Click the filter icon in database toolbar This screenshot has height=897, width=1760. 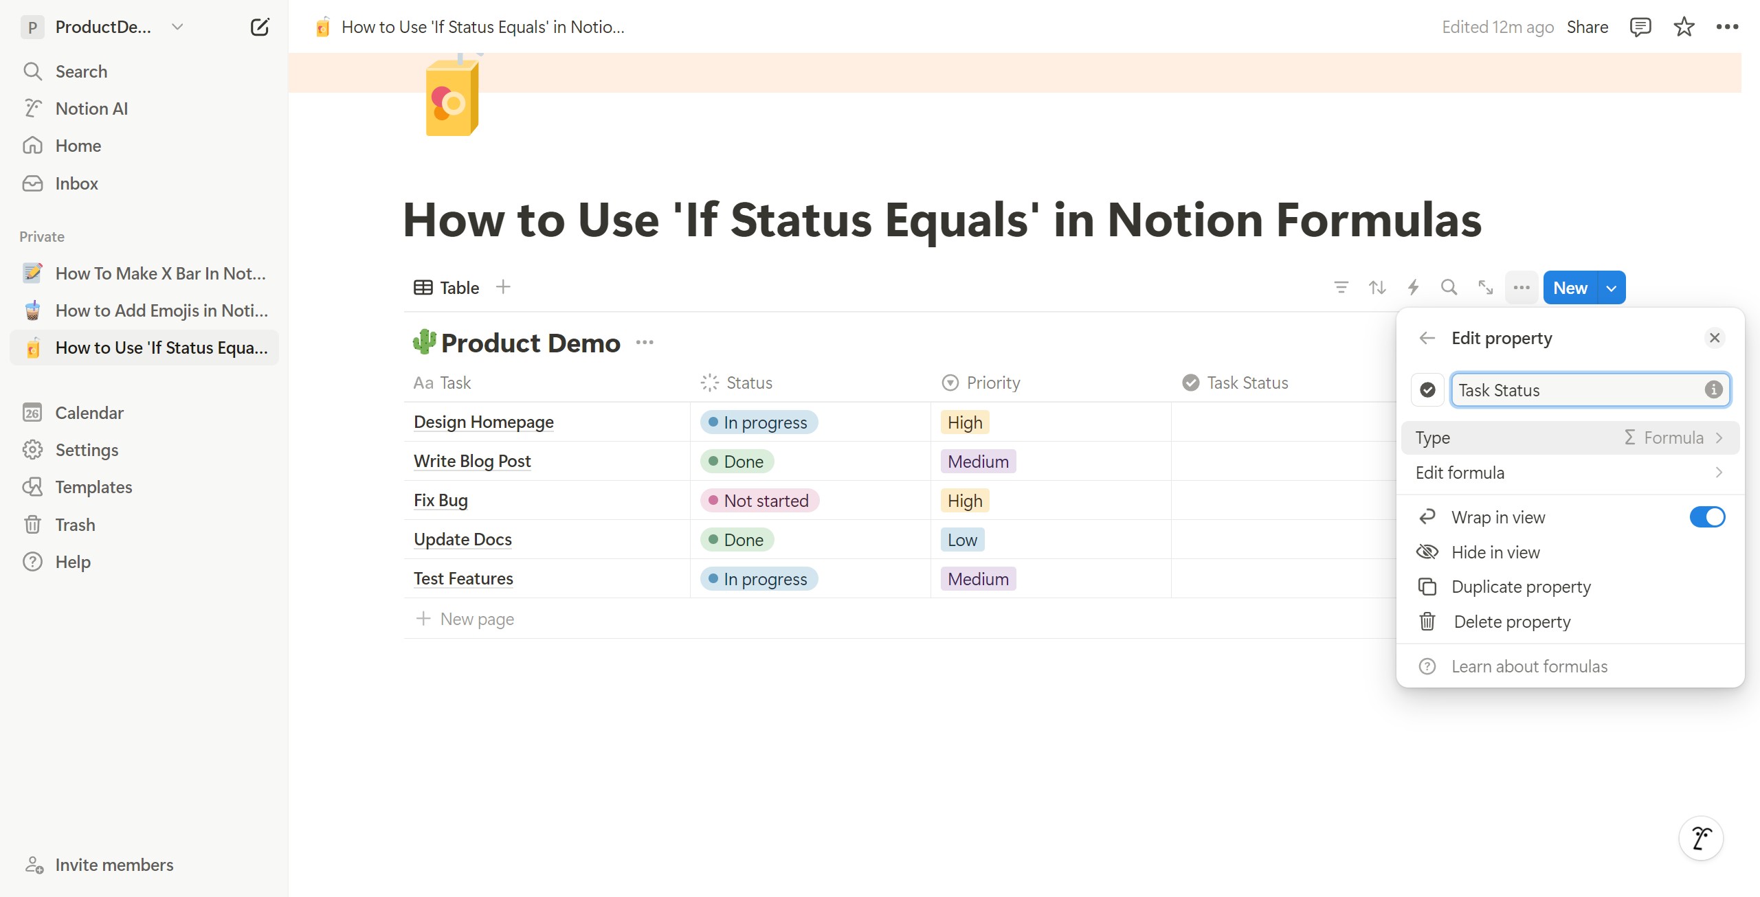pos(1341,287)
